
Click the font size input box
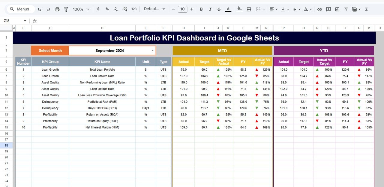[x=182, y=9]
